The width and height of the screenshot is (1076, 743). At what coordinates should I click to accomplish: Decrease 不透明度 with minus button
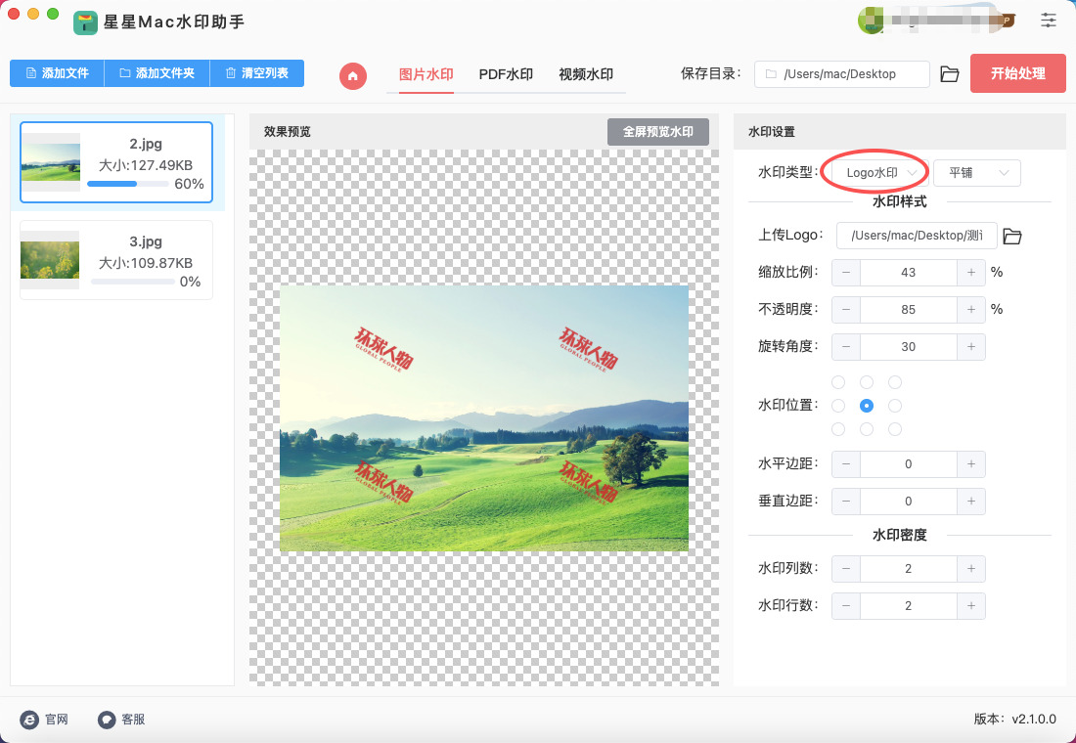[845, 310]
